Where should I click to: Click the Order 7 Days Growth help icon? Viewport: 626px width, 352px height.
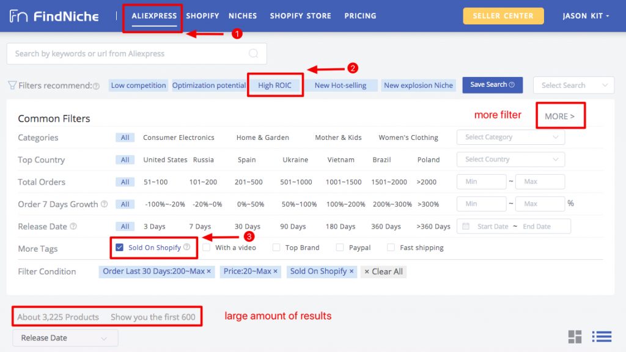104,204
